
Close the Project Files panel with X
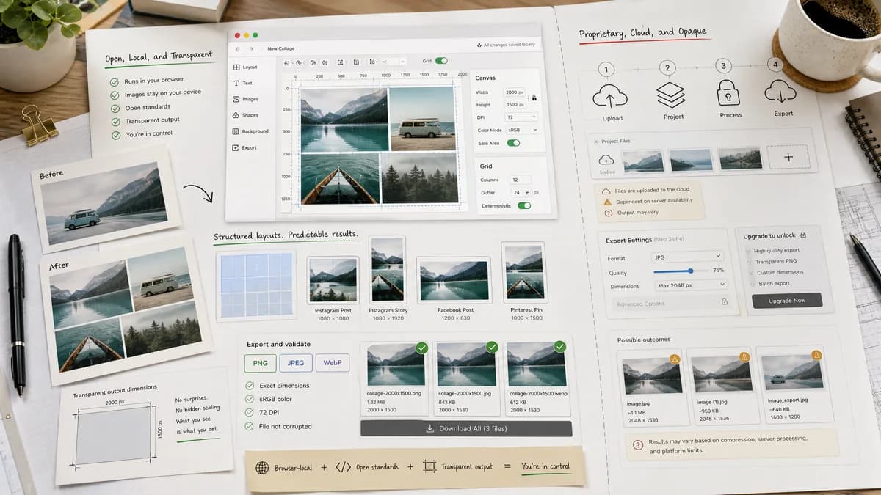click(595, 141)
